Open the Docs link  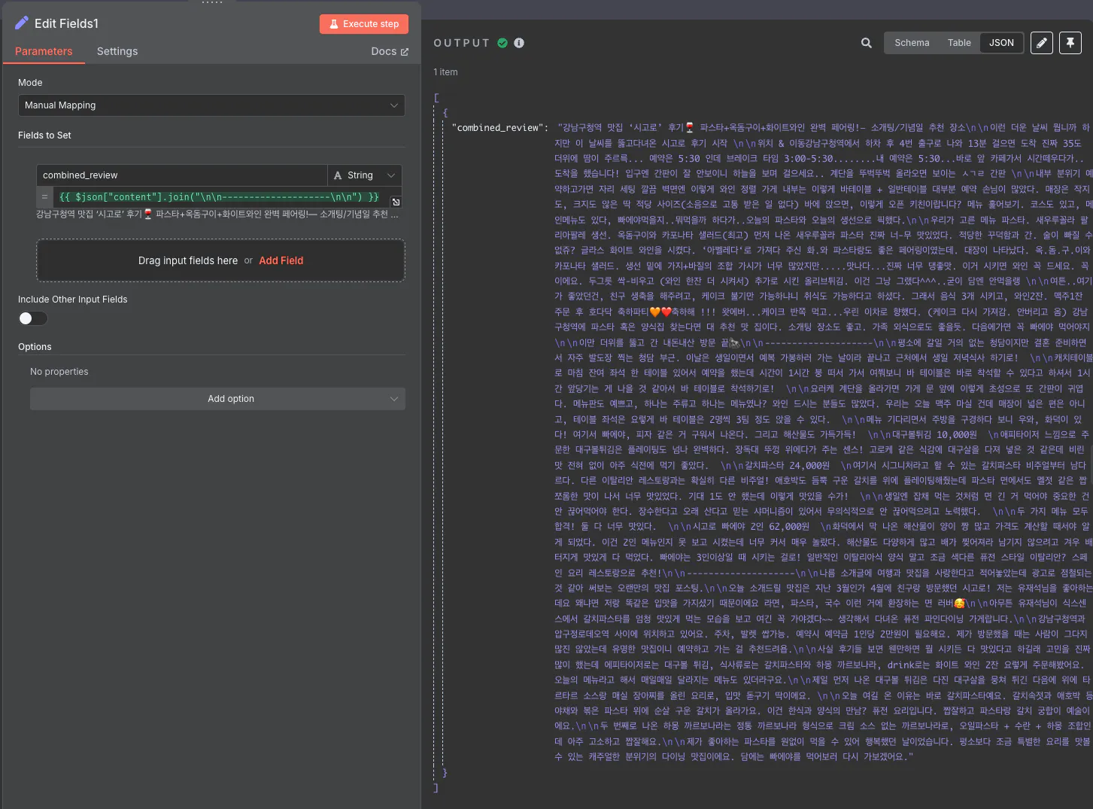pyautogui.click(x=390, y=51)
